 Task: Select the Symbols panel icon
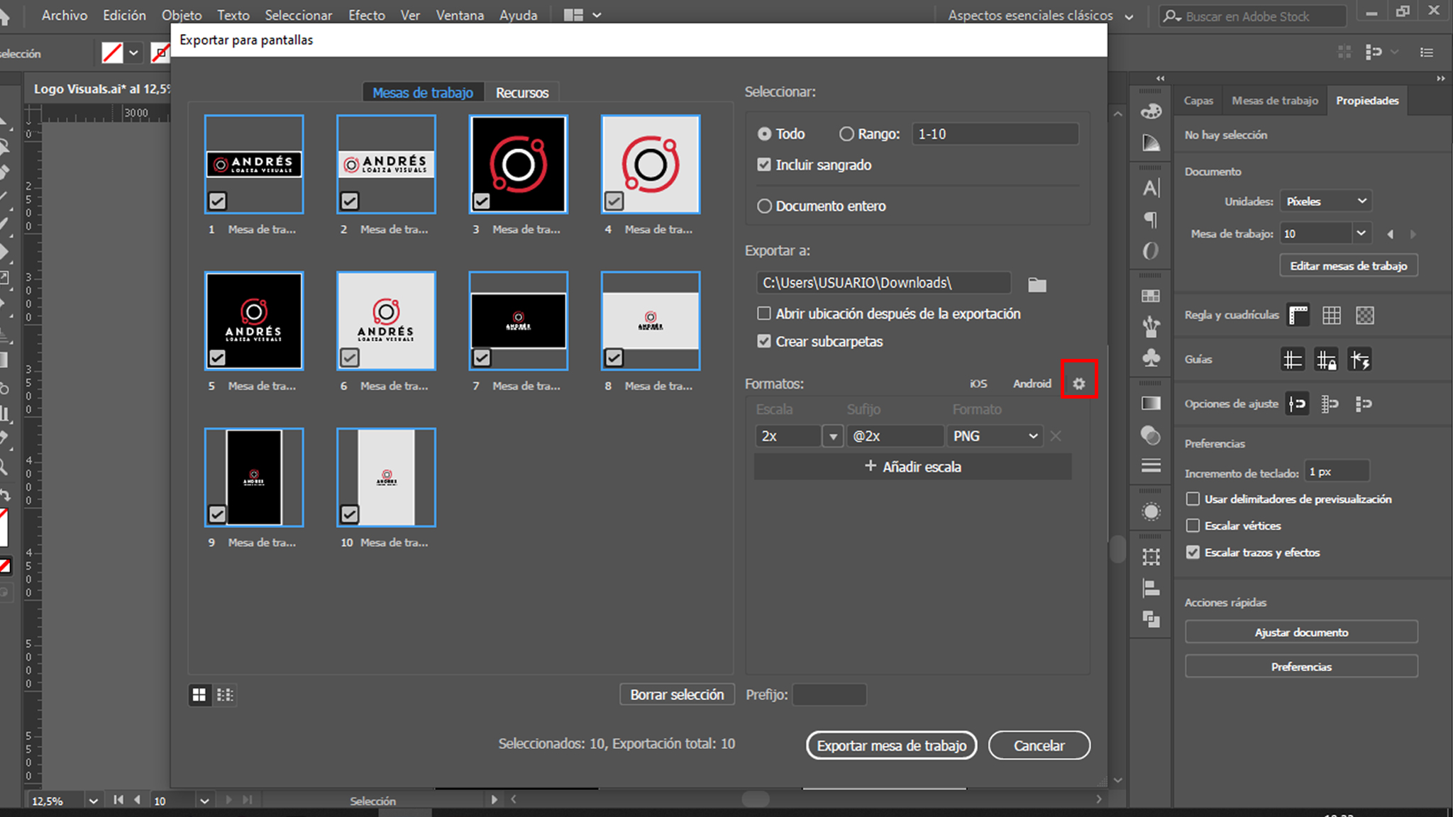tap(1150, 358)
